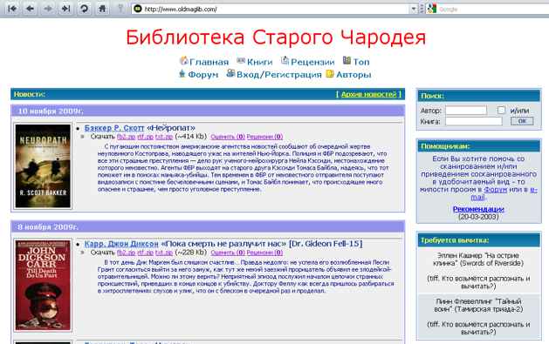This screenshot has width=549, height=344.
Task: Click the fast forward browser icon
Action: 65,9
